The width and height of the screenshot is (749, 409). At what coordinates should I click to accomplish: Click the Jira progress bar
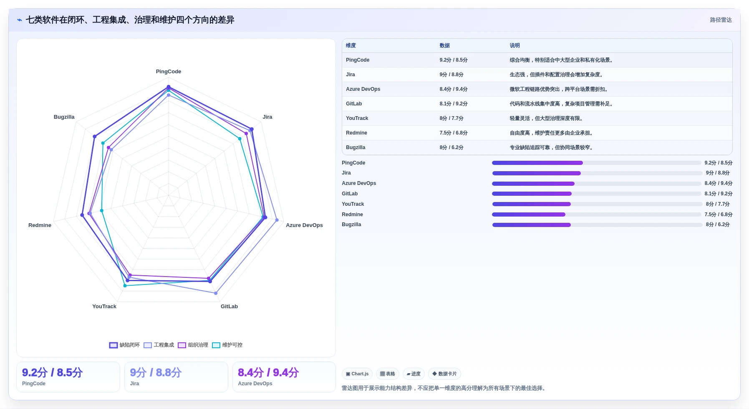click(597, 173)
